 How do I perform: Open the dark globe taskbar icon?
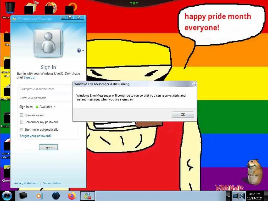56,196
